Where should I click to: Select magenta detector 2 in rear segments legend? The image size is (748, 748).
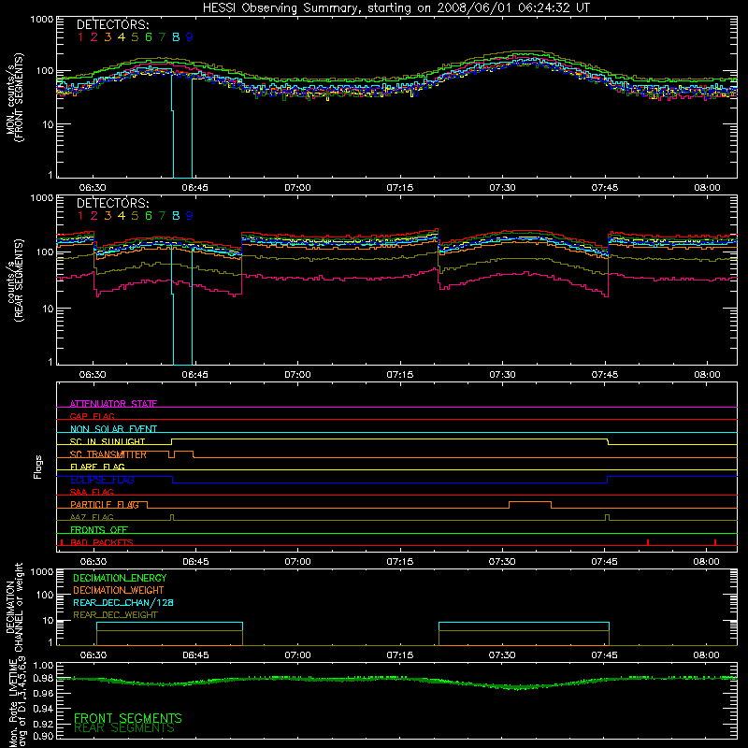(x=94, y=216)
